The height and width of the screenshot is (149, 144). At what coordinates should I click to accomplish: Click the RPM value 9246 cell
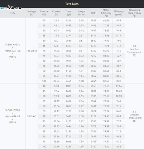click(x=94, y=81)
